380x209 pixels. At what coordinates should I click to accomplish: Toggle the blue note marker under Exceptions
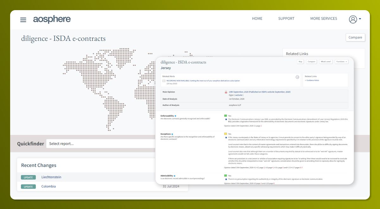[226, 137]
